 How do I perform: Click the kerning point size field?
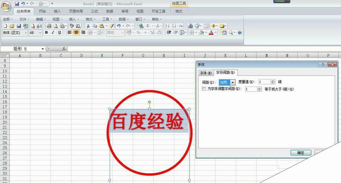click(x=251, y=89)
